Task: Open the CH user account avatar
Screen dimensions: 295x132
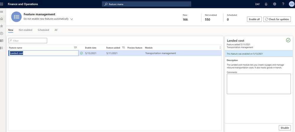Action: (x=291, y=4)
